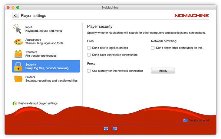Viewport: 221px width, 139px height.
Task: Toggle Don't save connection screenshots checkbox
Action: [x=89, y=55]
